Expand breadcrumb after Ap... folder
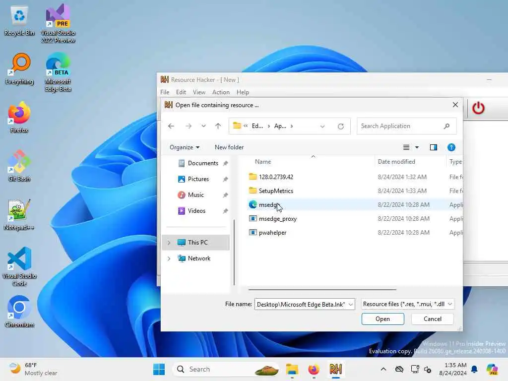Screen dimensions: 508x381 tap(292, 126)
